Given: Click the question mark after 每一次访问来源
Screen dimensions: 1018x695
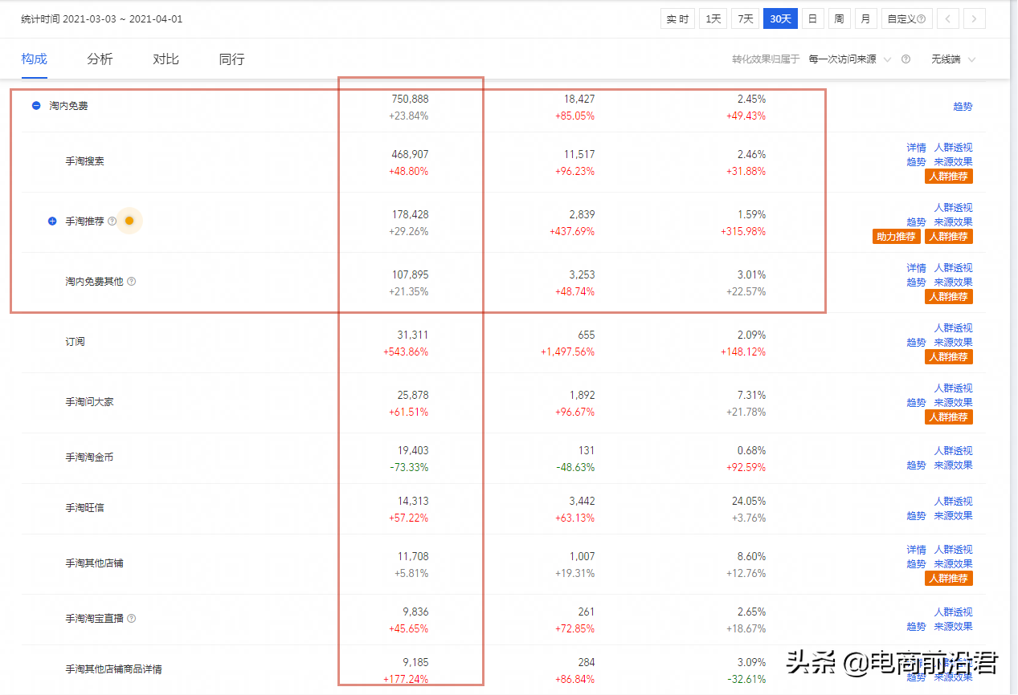Looking at the screenshot, I should point(905,59).
